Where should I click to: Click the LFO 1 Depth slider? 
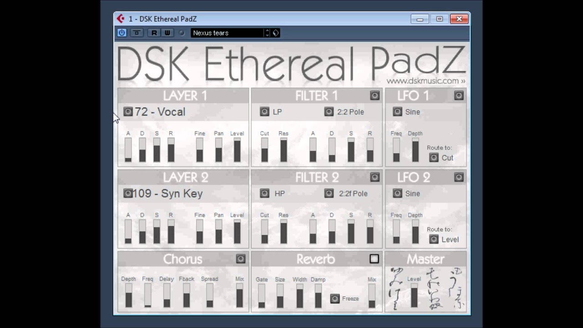click(415, 150)
